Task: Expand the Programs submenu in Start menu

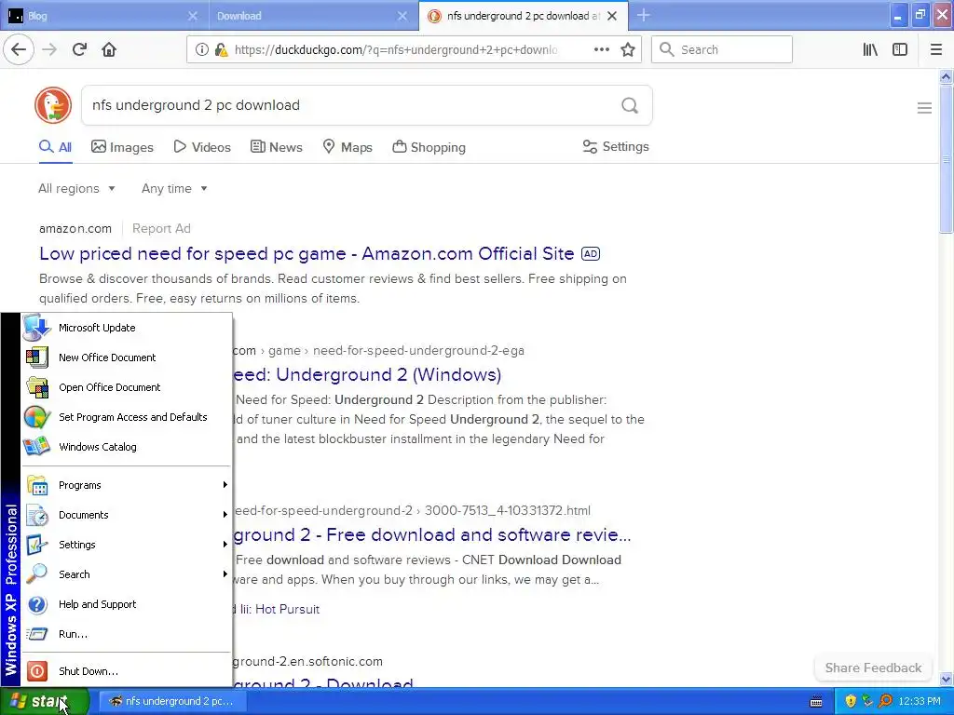Action: tap(127, 485)
